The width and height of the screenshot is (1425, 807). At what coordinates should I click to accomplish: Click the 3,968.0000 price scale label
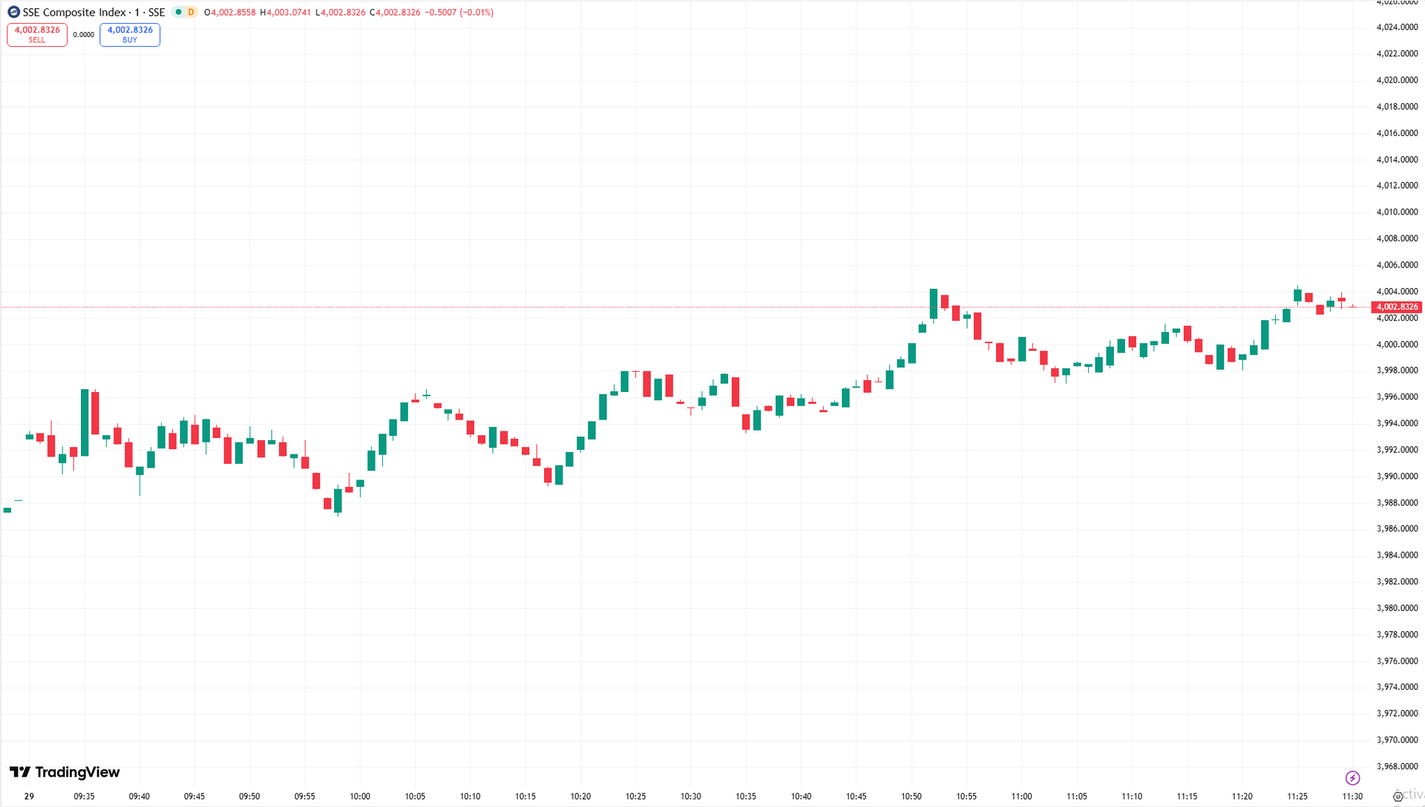[x=1396, y=767]
